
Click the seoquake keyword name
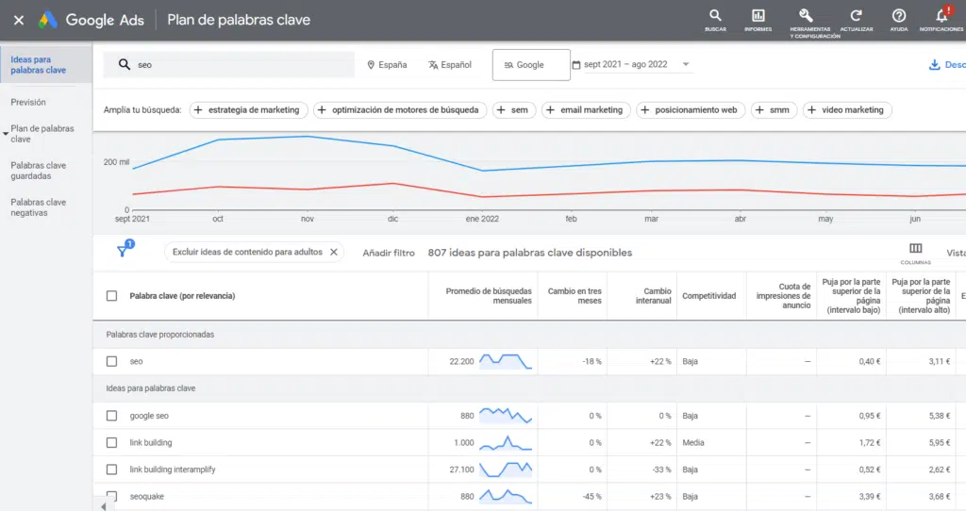pyautogui.click(x=146, y=496)
